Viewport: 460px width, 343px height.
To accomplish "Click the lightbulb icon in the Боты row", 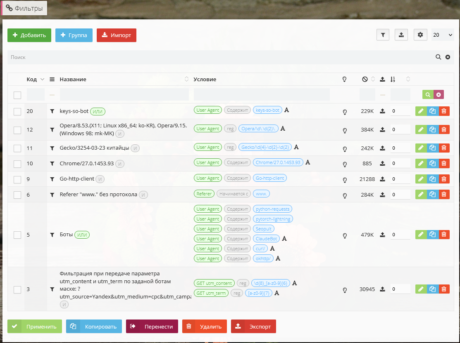I will coord(345,236).
